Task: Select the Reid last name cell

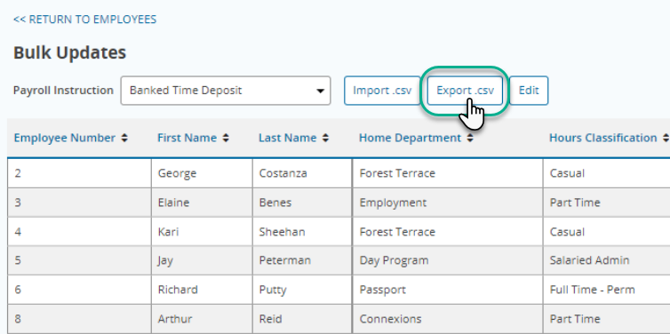Action: 302,319
